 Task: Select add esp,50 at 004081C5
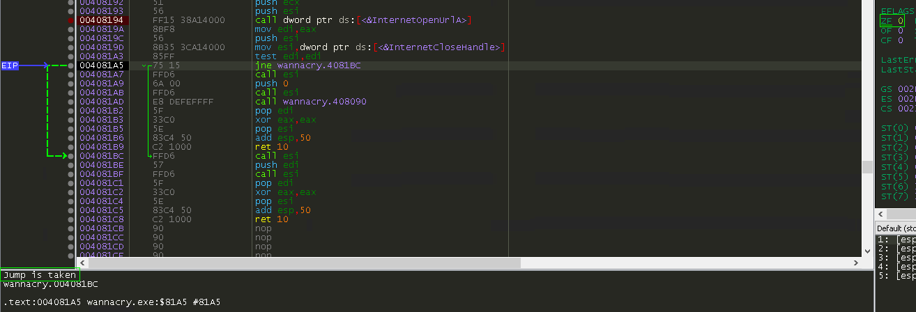283,210
